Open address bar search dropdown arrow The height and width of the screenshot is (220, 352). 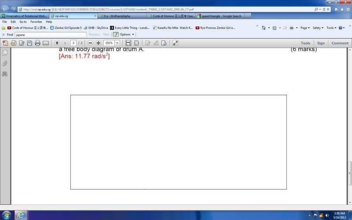320,9
